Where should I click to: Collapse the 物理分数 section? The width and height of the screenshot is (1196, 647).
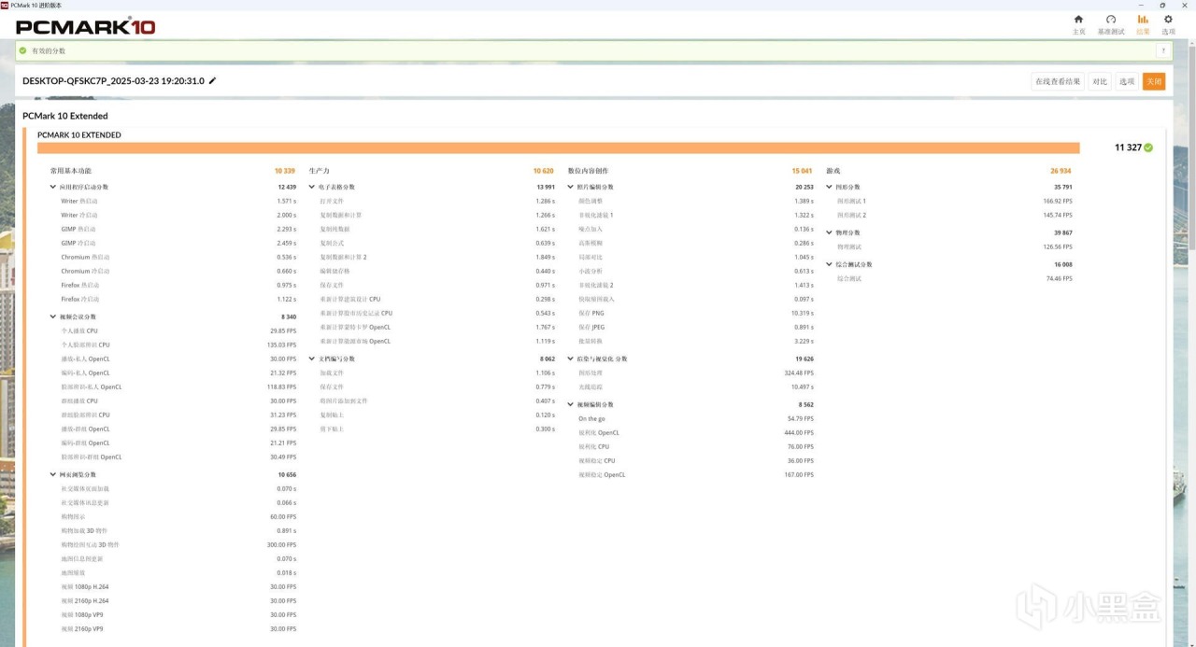tap(830, 232)
